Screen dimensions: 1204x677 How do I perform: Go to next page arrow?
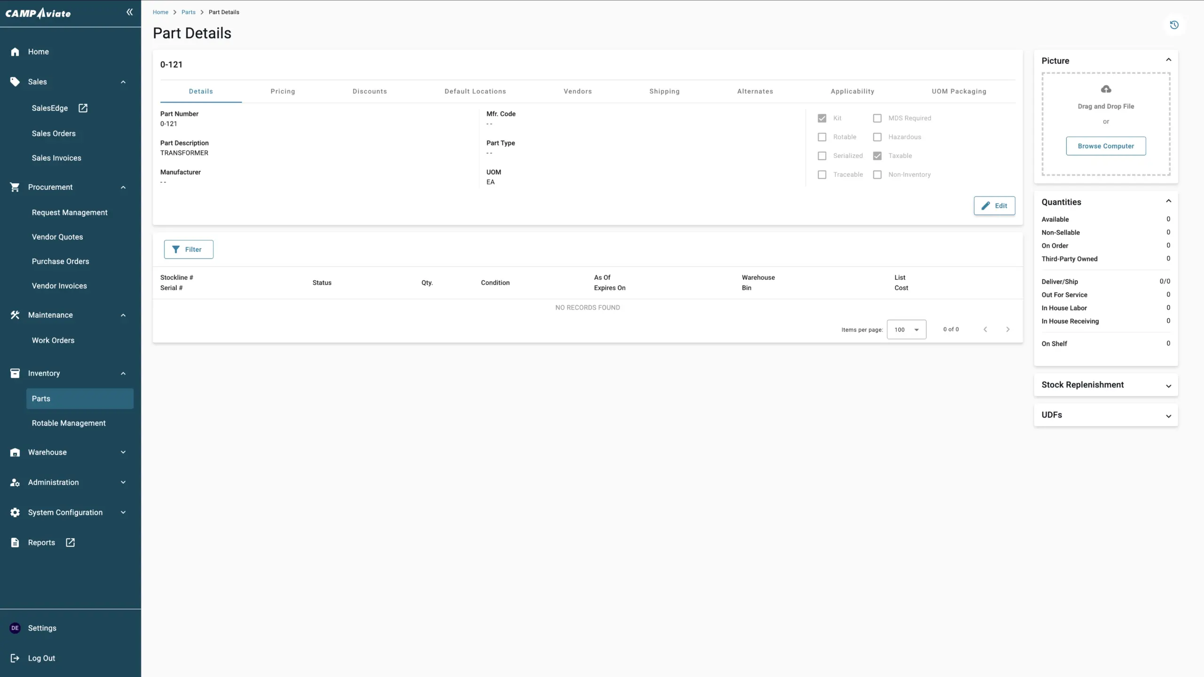pyautogui.click(x=1007, y=330)
